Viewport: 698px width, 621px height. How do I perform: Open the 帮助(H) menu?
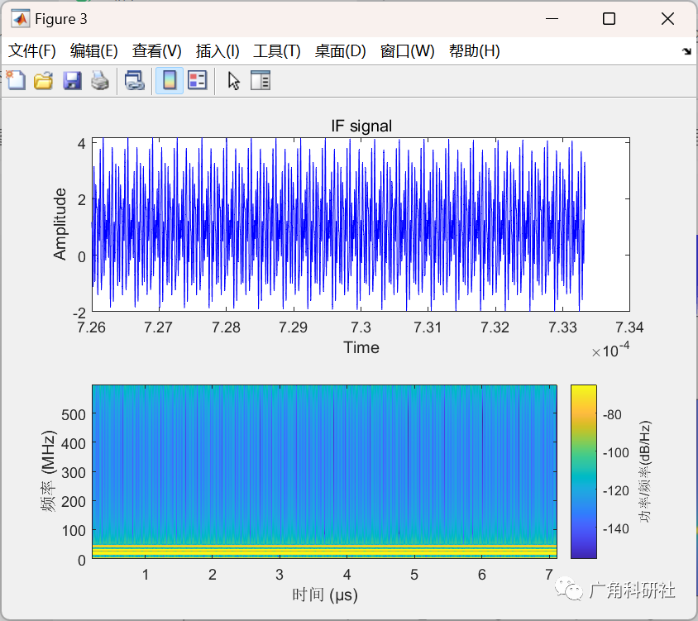click(475, 51)
